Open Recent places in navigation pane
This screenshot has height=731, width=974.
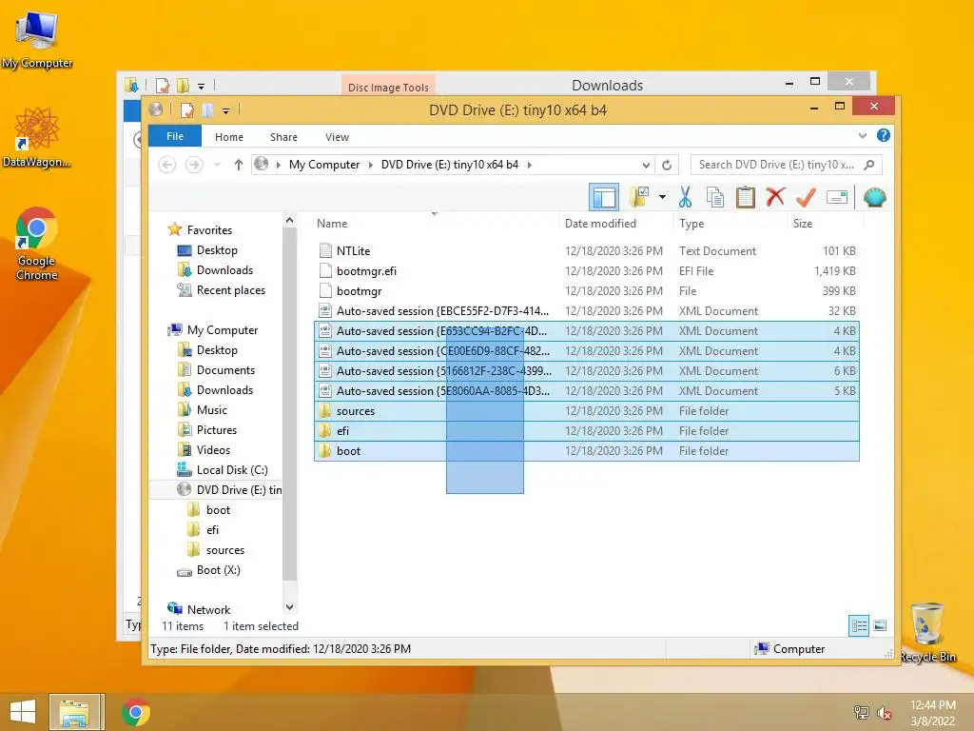(x=230, y=290)
